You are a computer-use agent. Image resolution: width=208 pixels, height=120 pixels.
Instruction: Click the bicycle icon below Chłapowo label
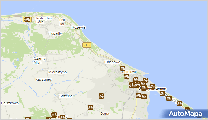click(123, 68)
